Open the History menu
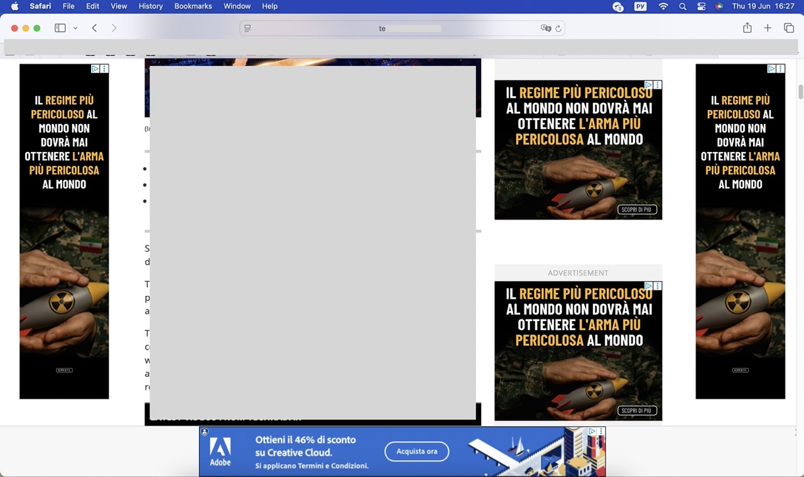This screenshot has width=804, height=477. point(150,6)
